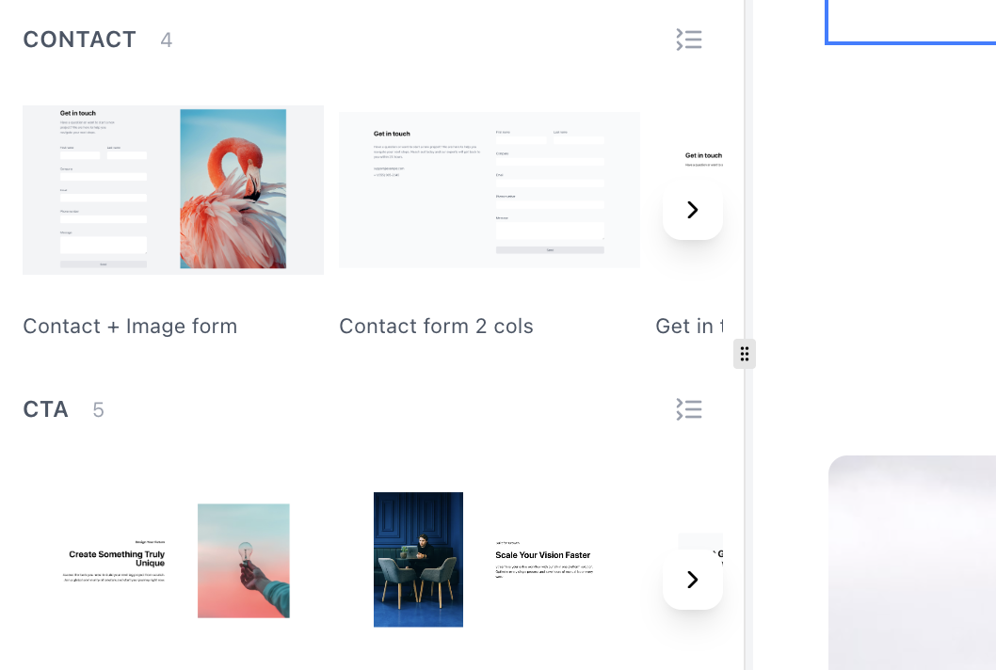Open the list view icon beside CTA heading
Viewport: 996px width, 670px height.
click(x=688, y=408)
